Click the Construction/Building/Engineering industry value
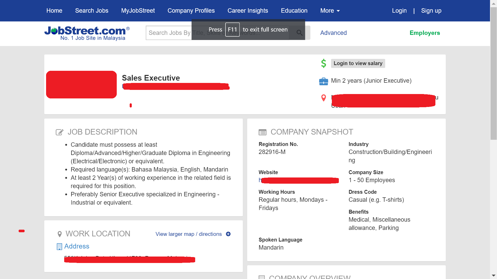Viewport: 497px width, 279px height. 390,156
